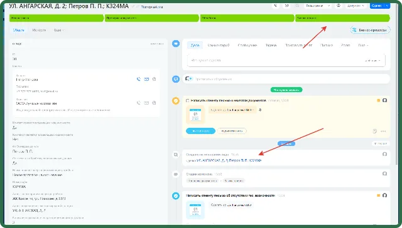Screen dimensions: 402x228
Task: Click the gray stage-change icon in the timeline
Action: [176, 174]
